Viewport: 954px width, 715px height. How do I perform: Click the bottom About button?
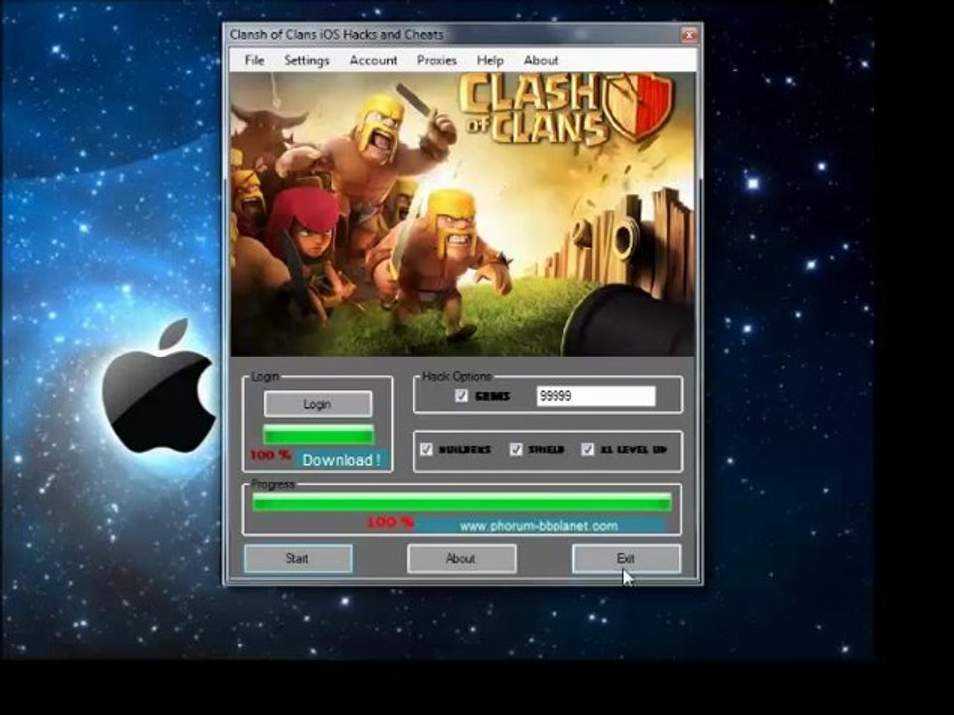(461, 558)
